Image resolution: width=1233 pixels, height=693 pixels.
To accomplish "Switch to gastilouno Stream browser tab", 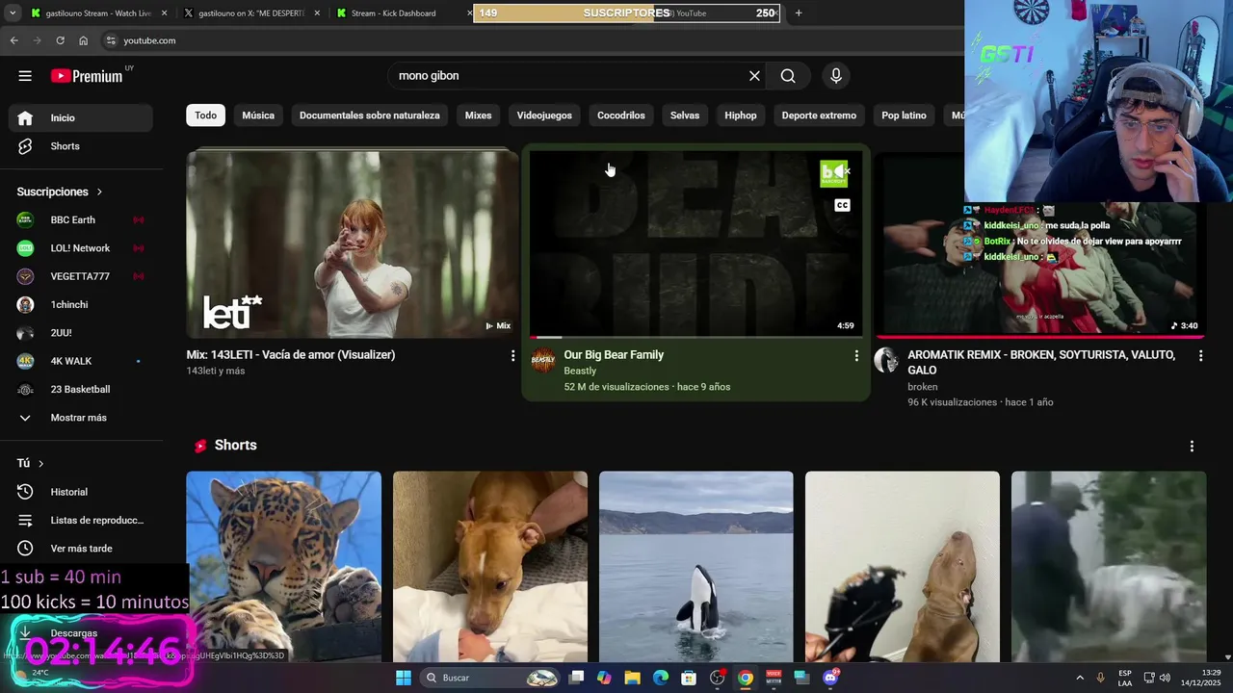I will (96, 13).
